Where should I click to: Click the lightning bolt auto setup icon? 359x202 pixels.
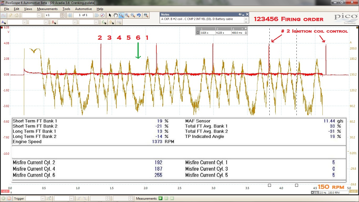pos(11,15)
